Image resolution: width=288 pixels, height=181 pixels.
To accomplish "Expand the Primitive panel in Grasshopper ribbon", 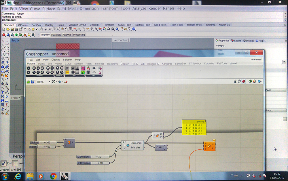I will point(63,76).
